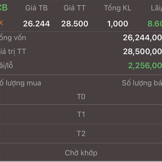Viewport: 162px width, 162px height.
Task: Tap the orange X exchange label
Action: click(2, 23)
